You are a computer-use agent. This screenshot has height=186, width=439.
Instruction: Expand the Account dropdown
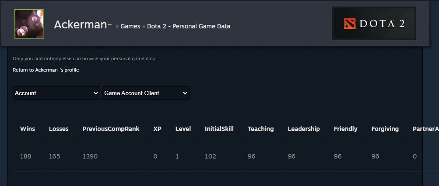coord(56,93)
